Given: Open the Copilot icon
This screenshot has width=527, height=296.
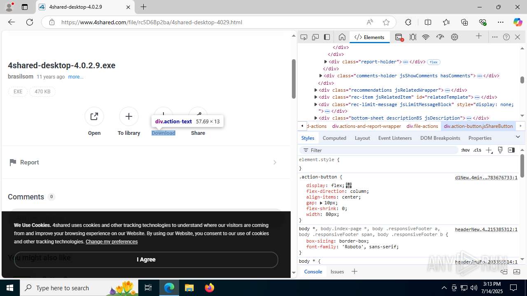Looking at the screenshot, I should [518, 22].
